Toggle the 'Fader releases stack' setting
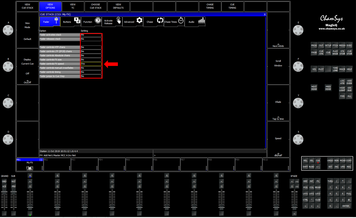This screenshot has height=218, width=356. tap(91, 39)
